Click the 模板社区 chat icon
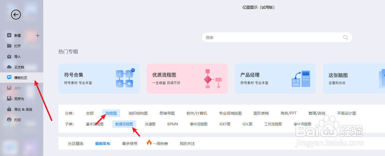 click(9, 77)
